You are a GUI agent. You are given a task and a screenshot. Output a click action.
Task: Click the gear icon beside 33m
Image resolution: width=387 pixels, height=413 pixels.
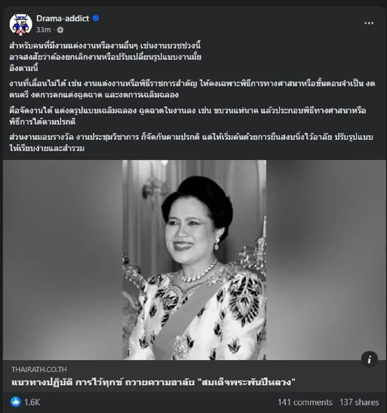coord(60,30)
